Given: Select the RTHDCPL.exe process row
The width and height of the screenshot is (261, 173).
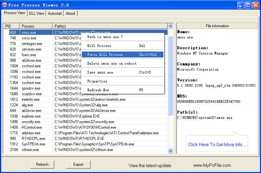Looking at the screenshot, I should (85, 139).
